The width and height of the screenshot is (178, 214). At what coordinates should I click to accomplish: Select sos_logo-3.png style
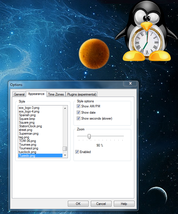coord(40,108)
